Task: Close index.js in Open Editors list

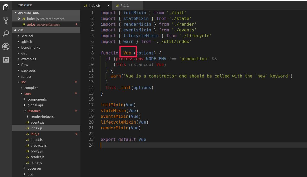Action: tap(19, 19)
